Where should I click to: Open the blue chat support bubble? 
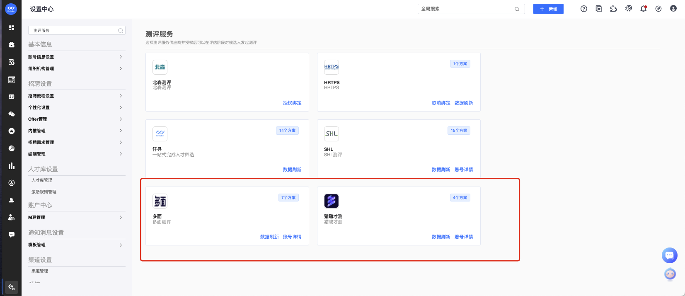[x=670, y=255]
